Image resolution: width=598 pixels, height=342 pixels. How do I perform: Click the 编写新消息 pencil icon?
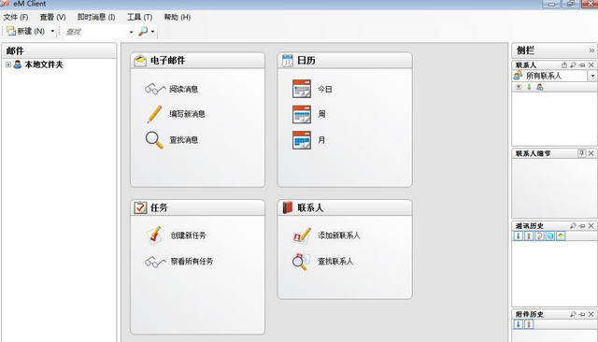tap(154, 114)
